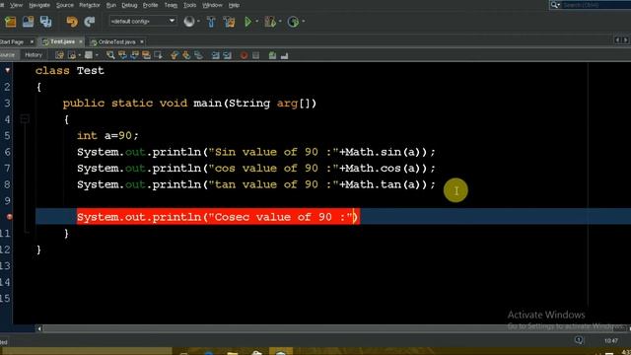Comment the current line

point(272,55)
